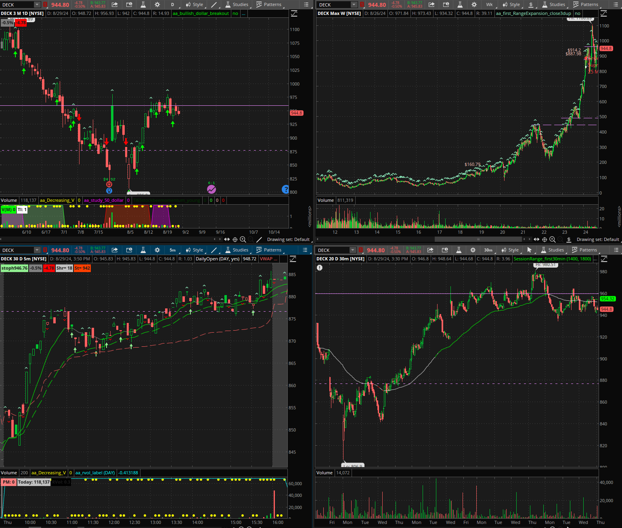Viewport: 622px width, 528px height.
Task: Open Drawing set: Default dropdown below weekly chart
Action: (x=598, y=239)
